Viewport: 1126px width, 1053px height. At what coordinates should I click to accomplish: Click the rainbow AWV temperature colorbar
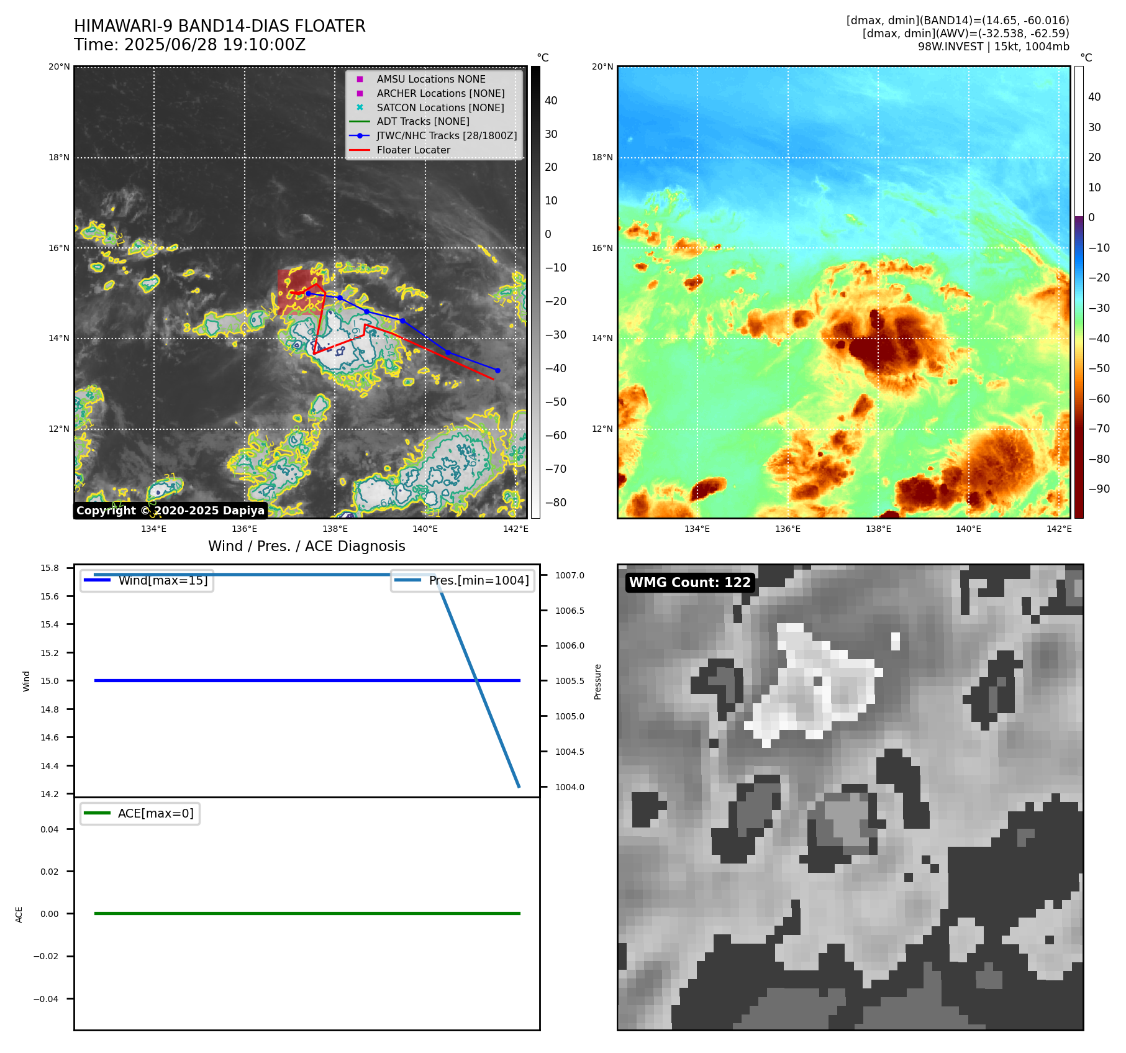pyautogui.click(x=1079, y=292)
